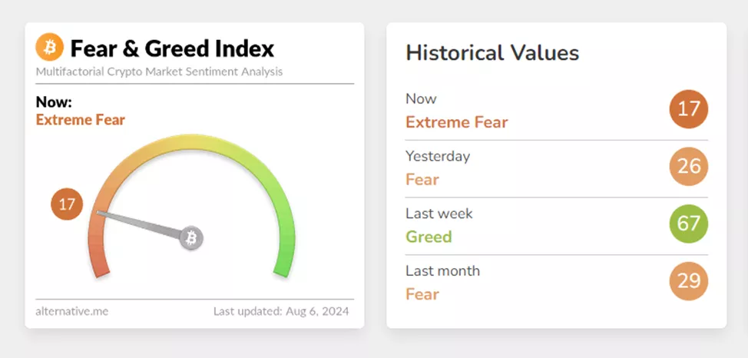748x358 pixels.
Task: Select the Last week Greed label
Action: (x=429, y=237)
